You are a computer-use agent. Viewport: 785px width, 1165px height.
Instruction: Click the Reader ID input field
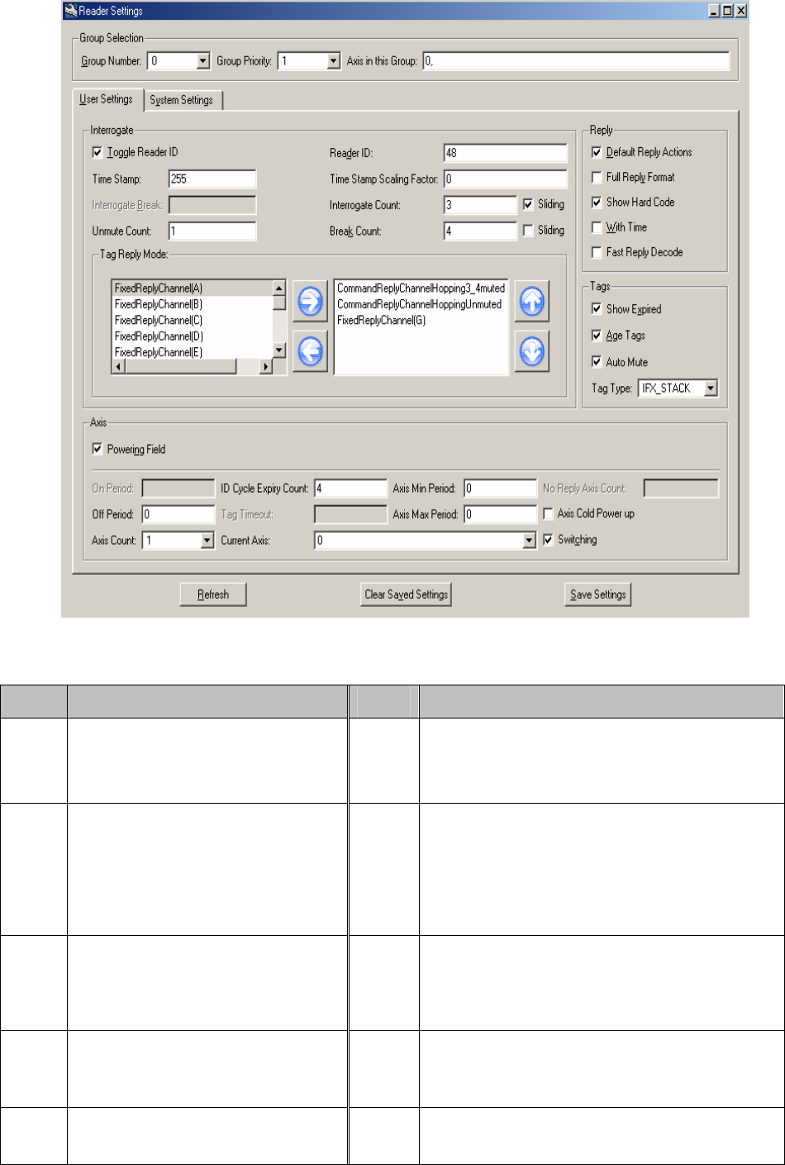click(506, 153)
